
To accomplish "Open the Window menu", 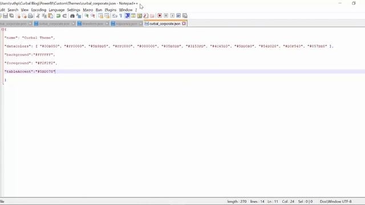I will coord(125,10).
